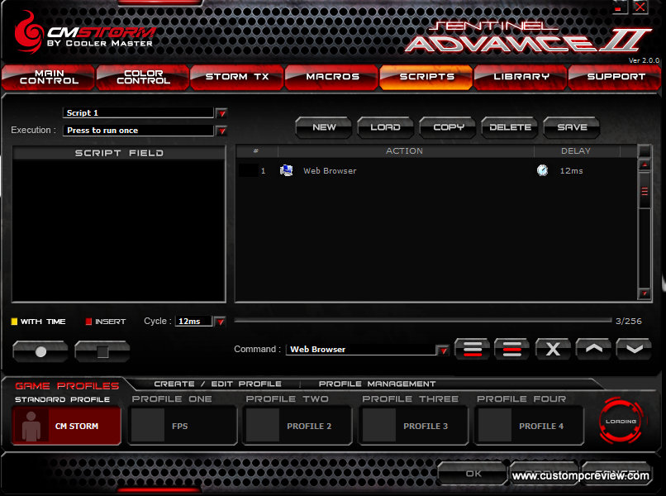Select the PROFILE 2 slot
The width and height of the screenshot is (666, 496).
click(297, 426)
